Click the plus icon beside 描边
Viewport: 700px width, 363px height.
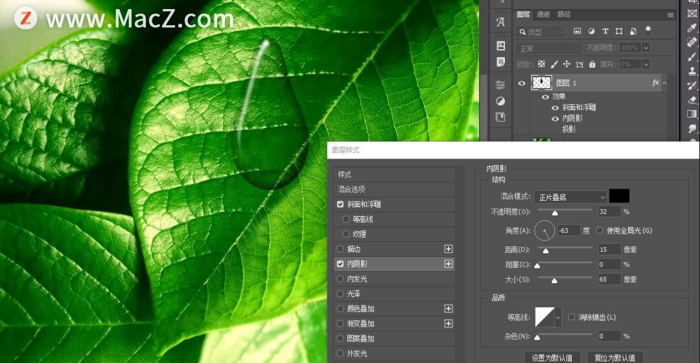coord(449,249)
